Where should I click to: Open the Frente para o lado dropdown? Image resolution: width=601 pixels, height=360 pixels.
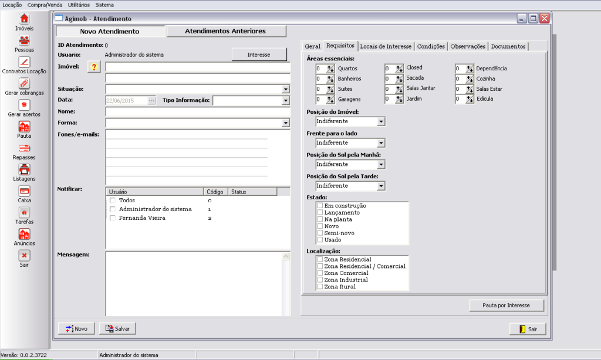(380, 143)
